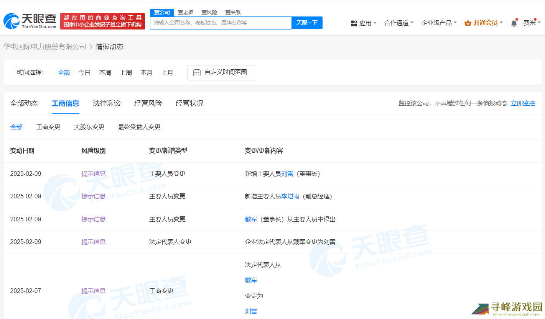545x319 pixels.
Task: Select 上月 time filter
Action: [x=167, y=72]
